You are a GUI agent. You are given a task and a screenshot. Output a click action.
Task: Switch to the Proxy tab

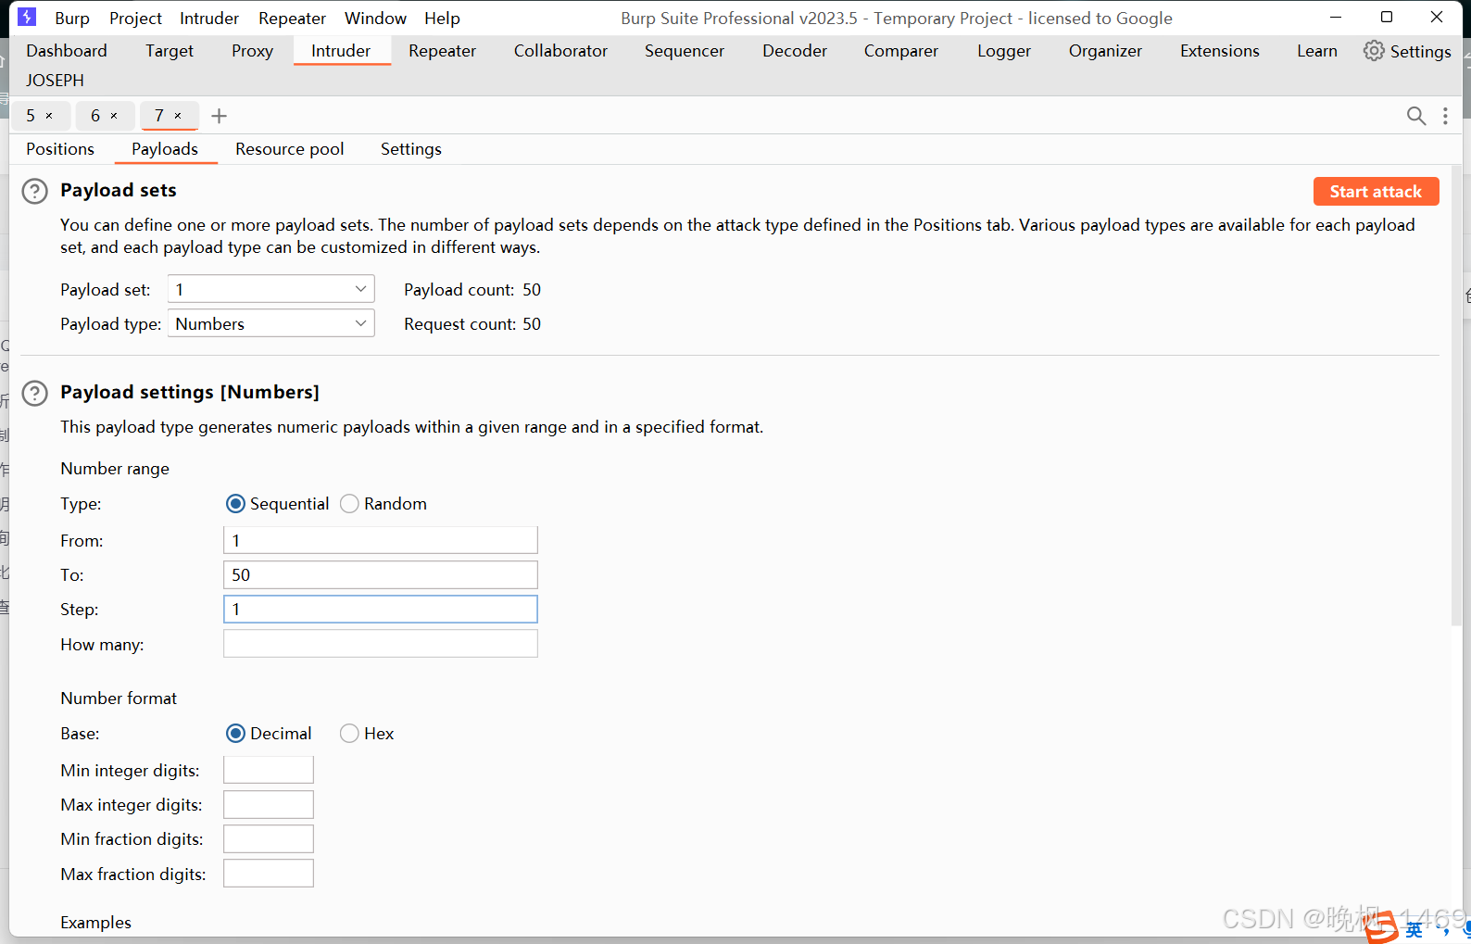click(x=252, y=51)
